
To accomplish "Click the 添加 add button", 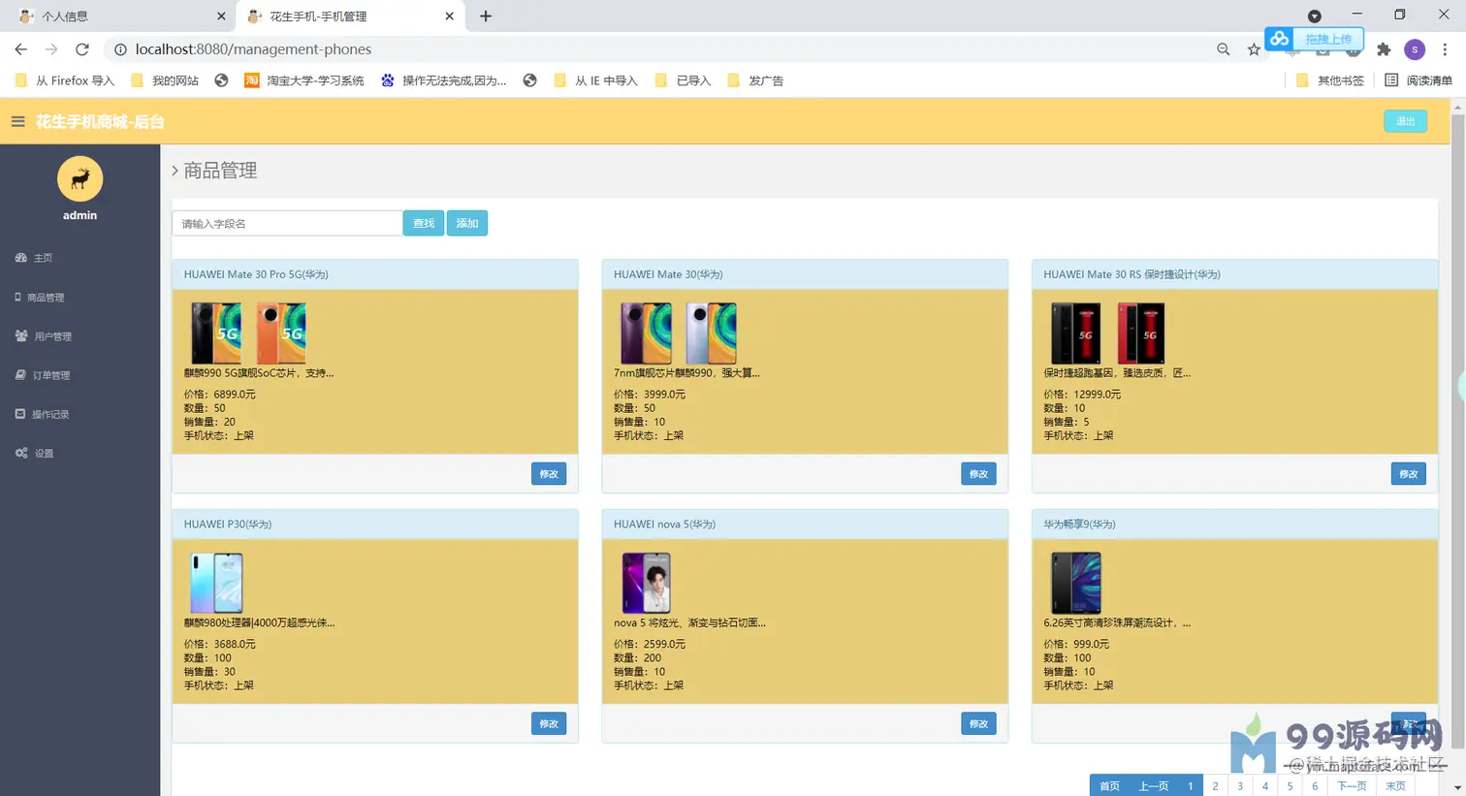I will coord(467,223).
